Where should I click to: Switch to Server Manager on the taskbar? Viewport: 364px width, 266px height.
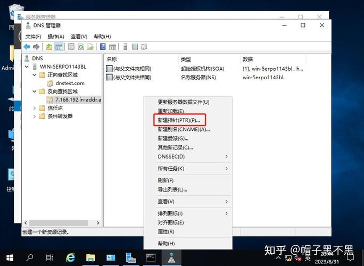[x=131, y=257]
